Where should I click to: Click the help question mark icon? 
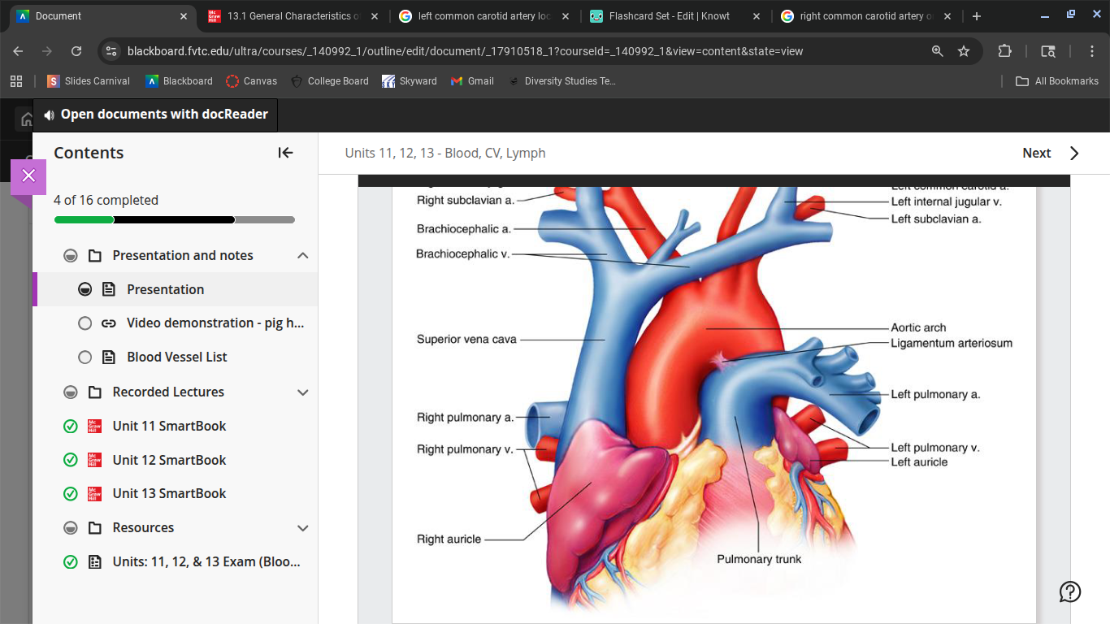point(1069,591)
